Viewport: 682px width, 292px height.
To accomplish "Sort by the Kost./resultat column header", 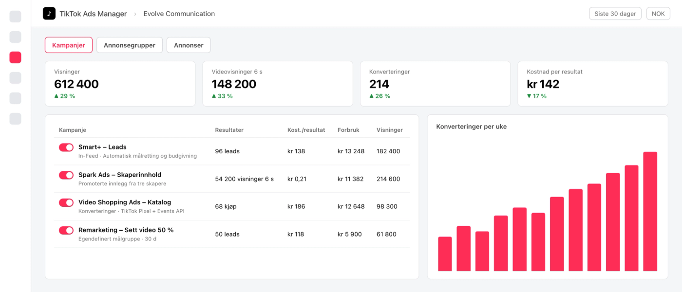I will [x=306, y=130].
